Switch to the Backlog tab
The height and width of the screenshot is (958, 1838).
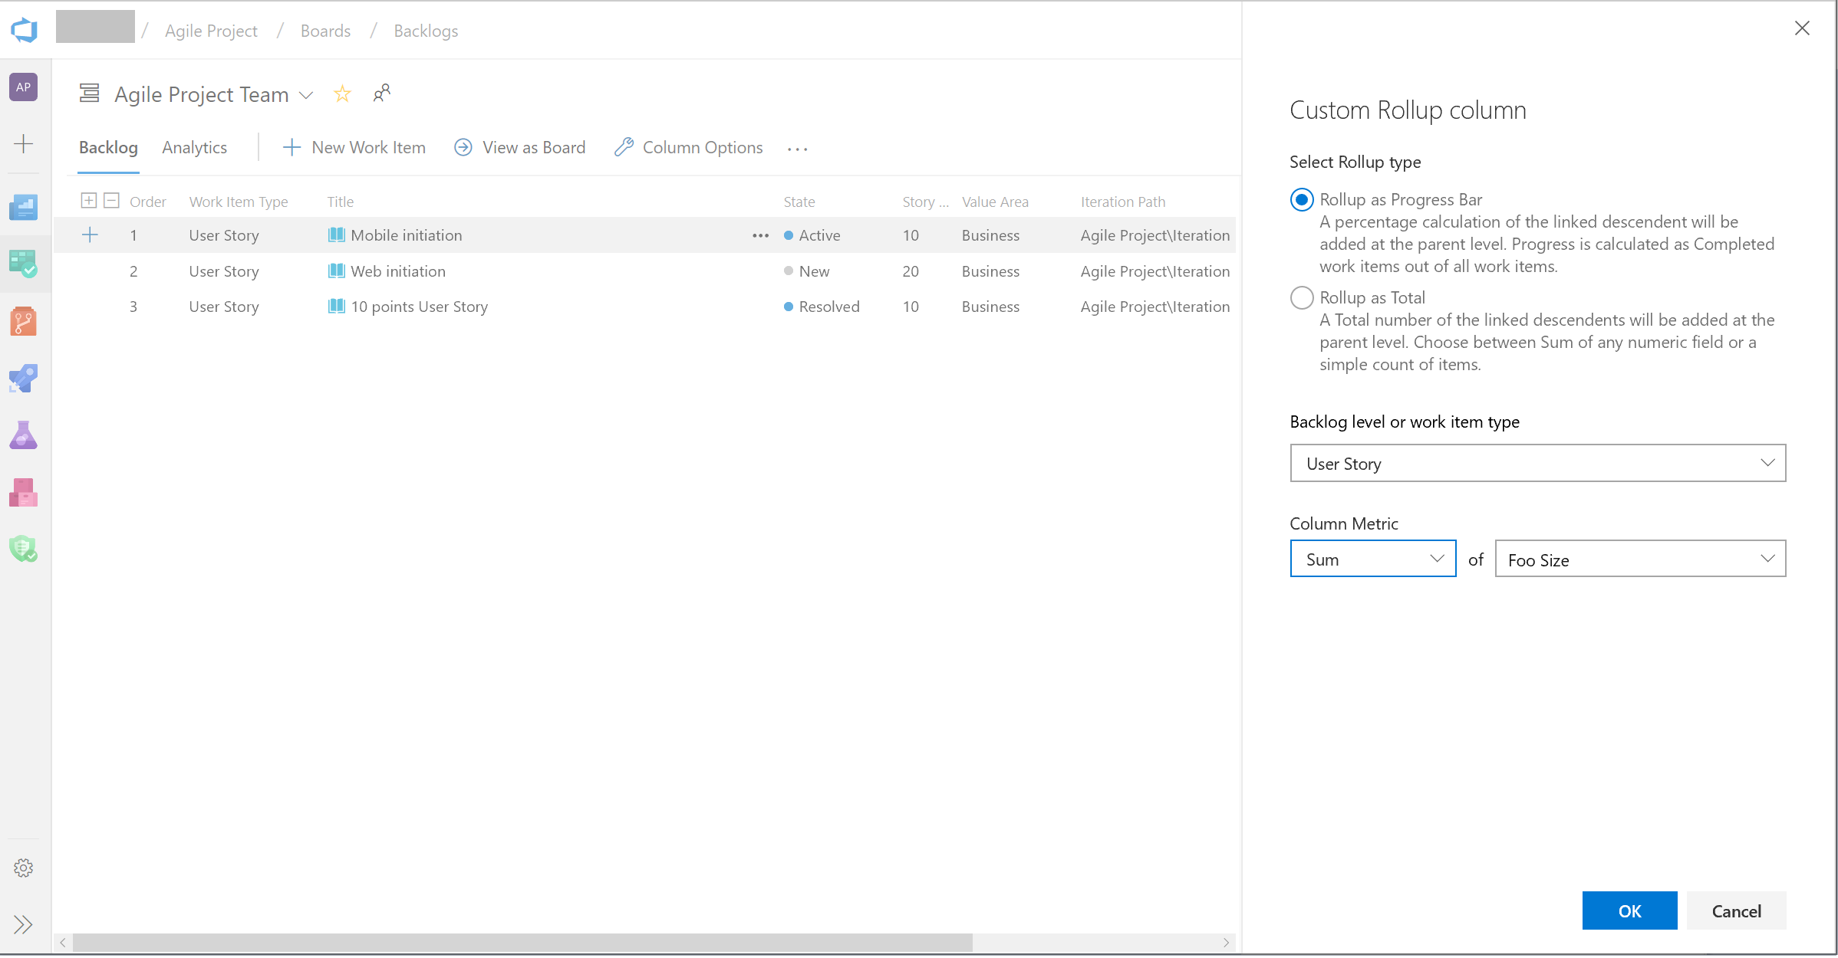tap(108, 147)
